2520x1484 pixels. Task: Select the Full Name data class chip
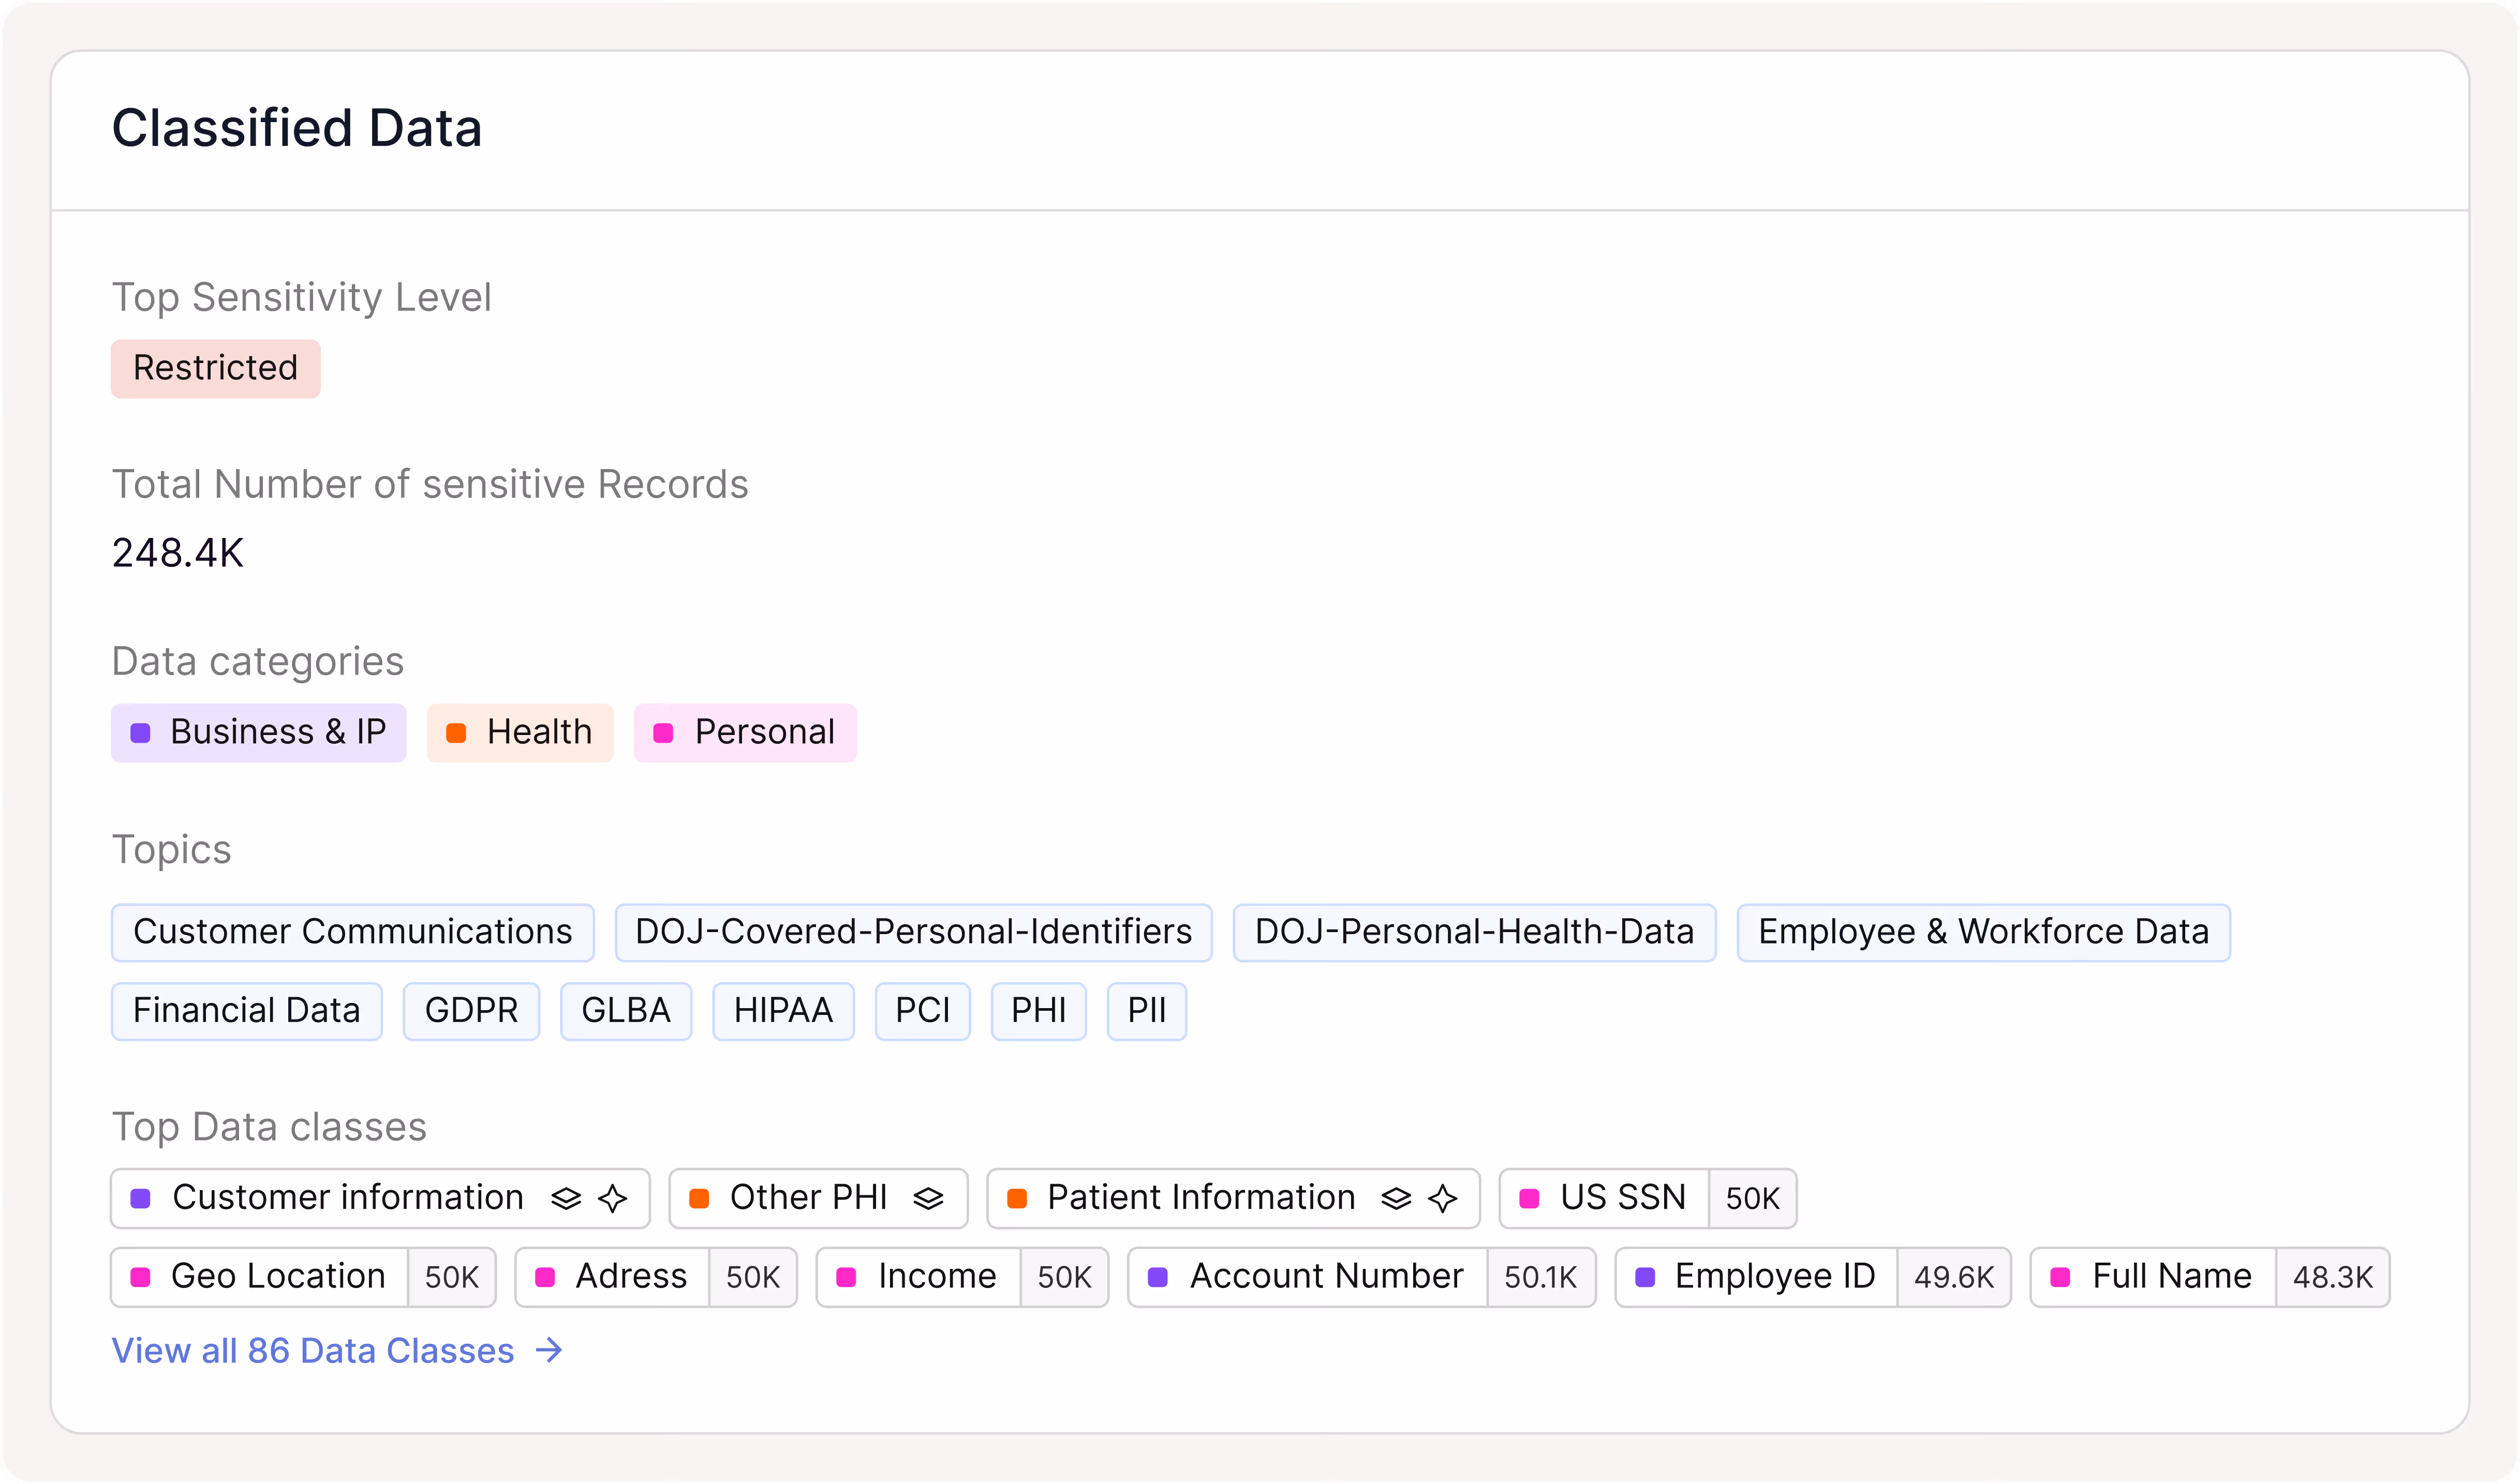(2171, 1277)
